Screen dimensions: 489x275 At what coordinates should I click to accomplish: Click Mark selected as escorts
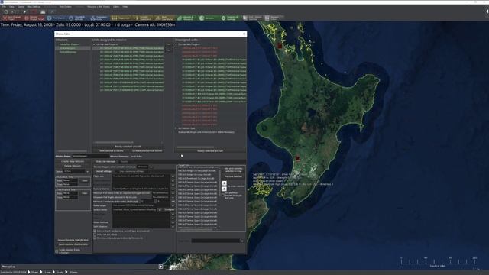coord(111,151)
